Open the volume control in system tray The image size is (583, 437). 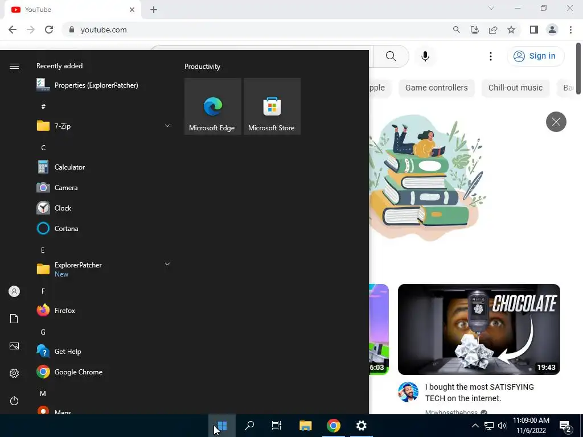click(502, 426)
